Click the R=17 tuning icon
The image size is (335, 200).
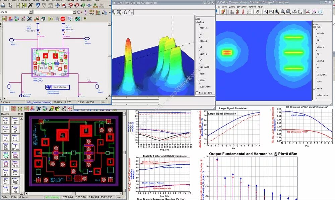(104, 12)
